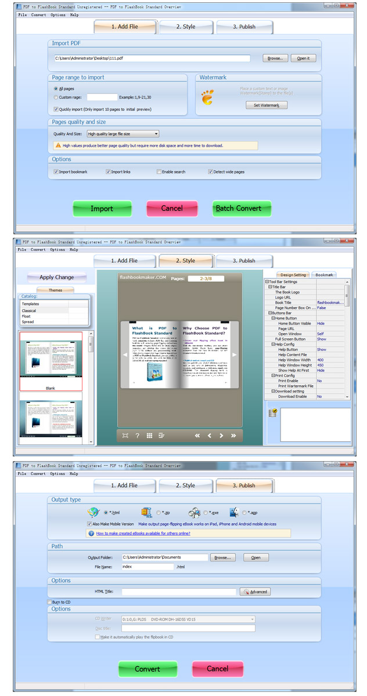This screenshot has width=367, height=696.
Task: Click the Custom range input field
Action: pos(102,97)
